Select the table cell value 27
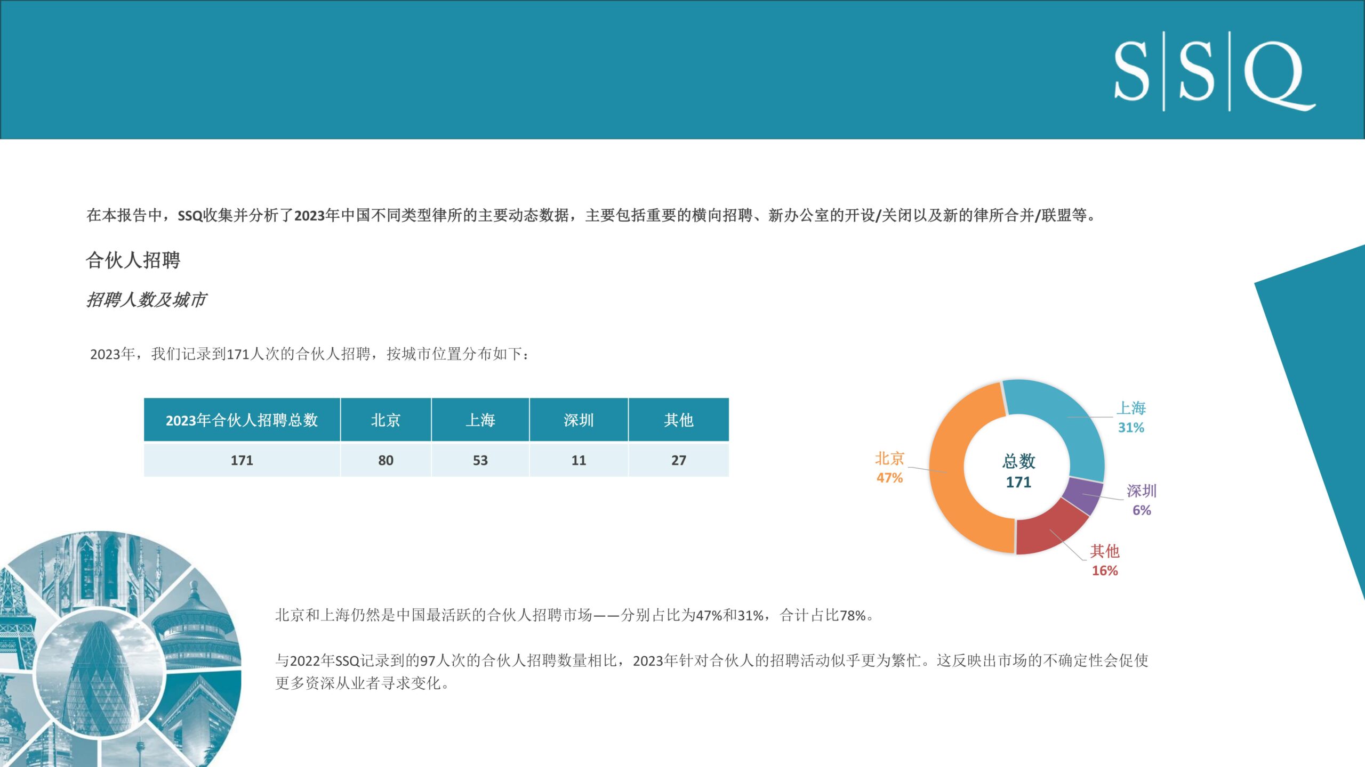 (x=679, y=460)
